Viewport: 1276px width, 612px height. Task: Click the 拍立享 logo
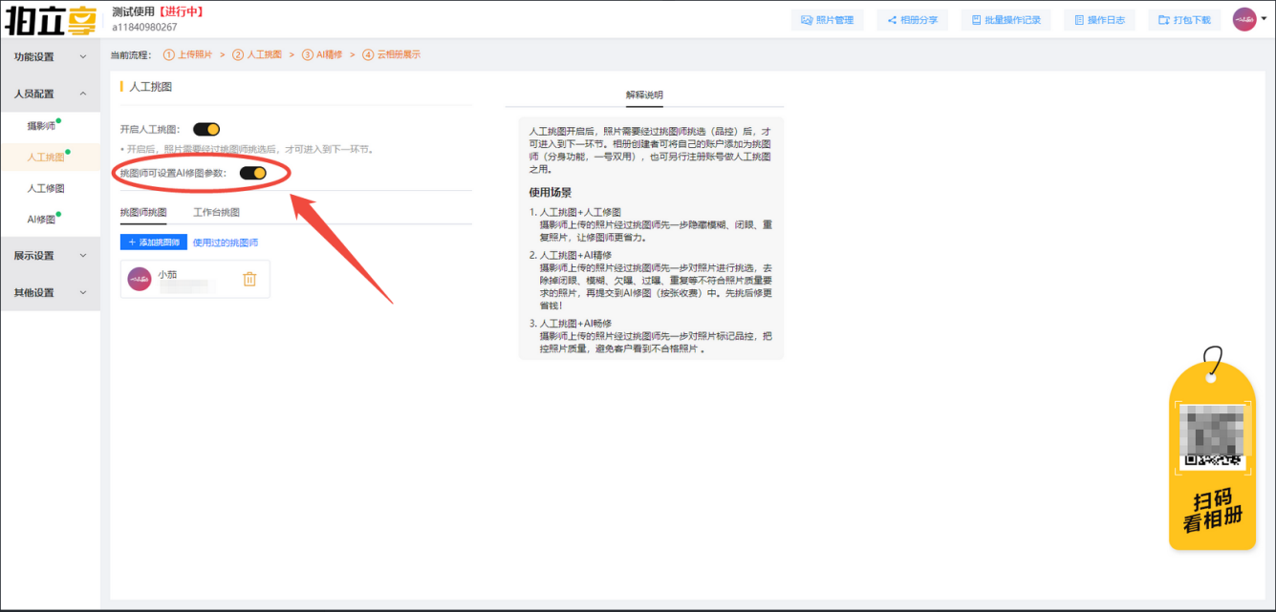click(50, 19)
